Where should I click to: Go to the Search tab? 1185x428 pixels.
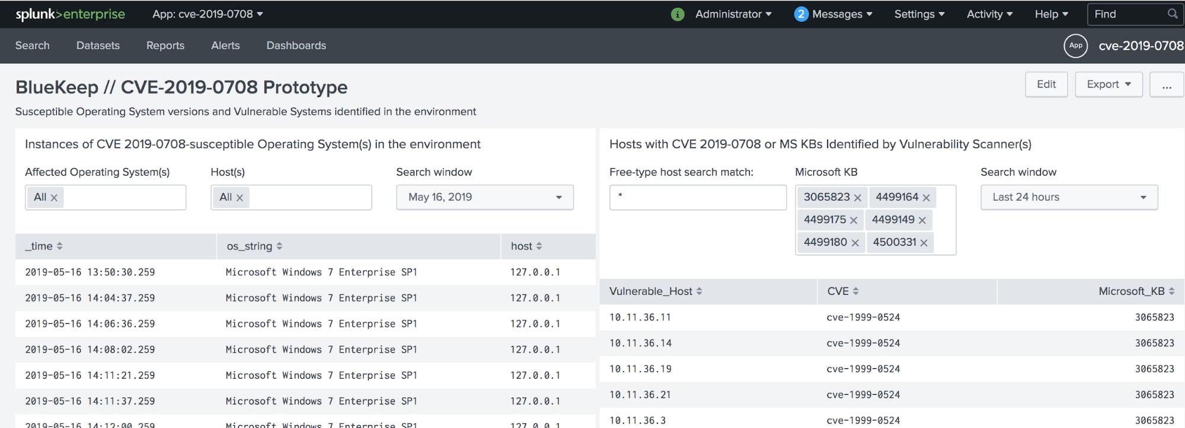tap(33, 46)
